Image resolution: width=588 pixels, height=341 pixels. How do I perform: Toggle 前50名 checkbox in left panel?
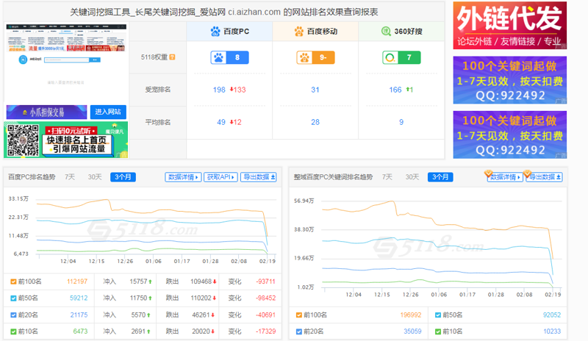(x=13, y=298)
